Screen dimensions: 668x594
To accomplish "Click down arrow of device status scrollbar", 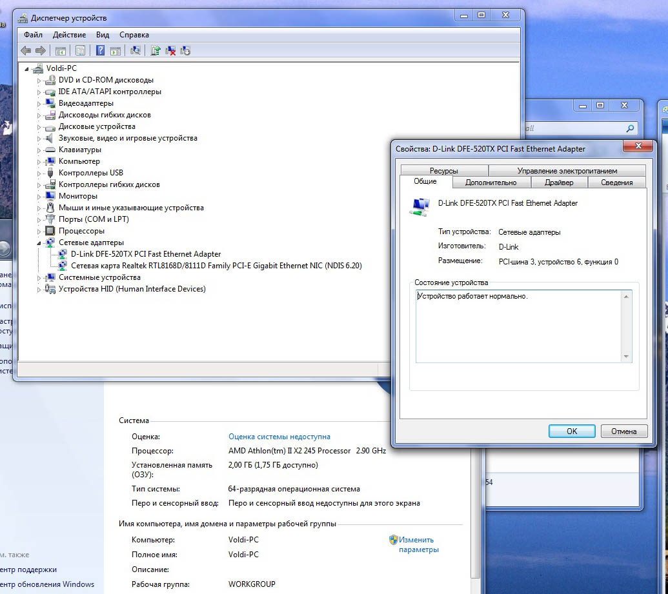I will click(626, 357).
